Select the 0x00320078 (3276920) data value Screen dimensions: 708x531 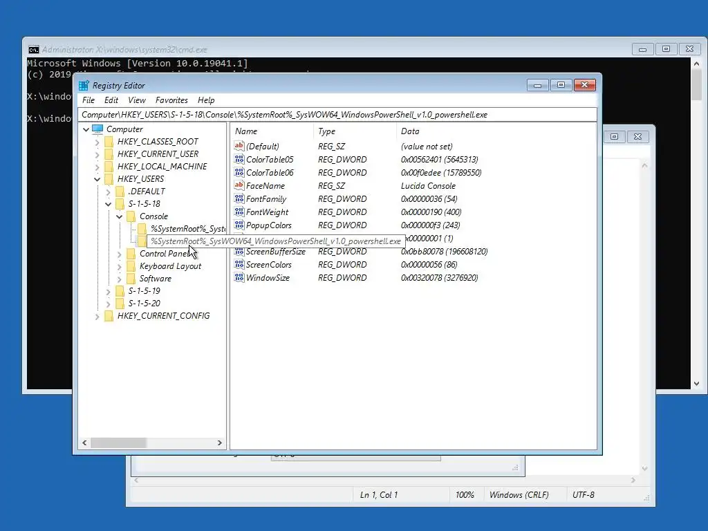pyautogui.click(x=439, y=278)
